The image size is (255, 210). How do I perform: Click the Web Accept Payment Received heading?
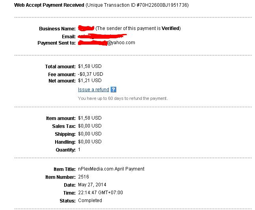point(49,5)
